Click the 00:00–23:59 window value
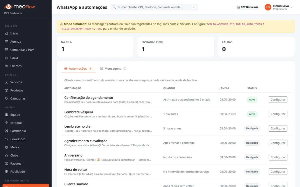Screen dimensions: 300x187 tap(227, 114)
